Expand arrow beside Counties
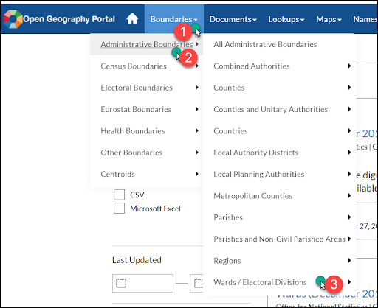This screenshot has width=378, height=308. (349, 88)
